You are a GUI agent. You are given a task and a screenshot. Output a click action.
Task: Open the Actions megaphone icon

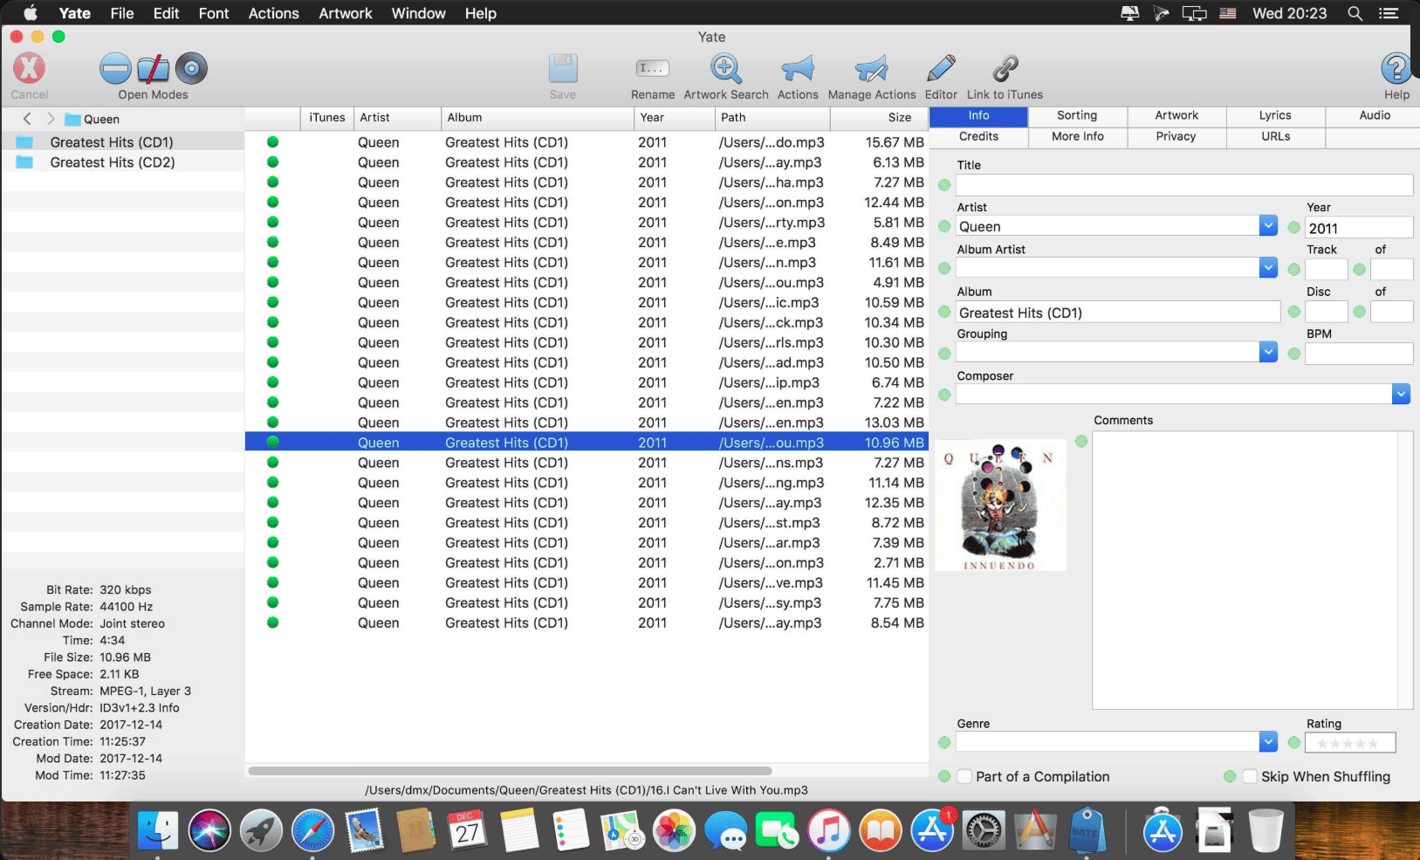pyautogui.click(x=798, y=68)
